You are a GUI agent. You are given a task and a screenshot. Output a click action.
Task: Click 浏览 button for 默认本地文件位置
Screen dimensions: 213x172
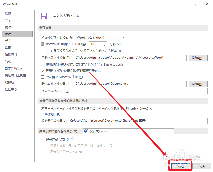(198, 84)
